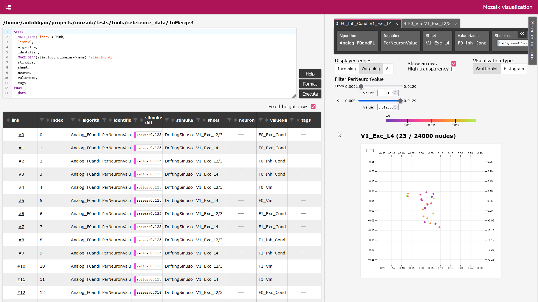Sort by the algorithm column arrows
538x302 pixels.
[x=79, y=120]
